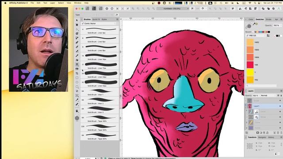The width and height of the screenshot is (283, 159).
Task: Switch to the Navigator tab
Action: point(262,137)
